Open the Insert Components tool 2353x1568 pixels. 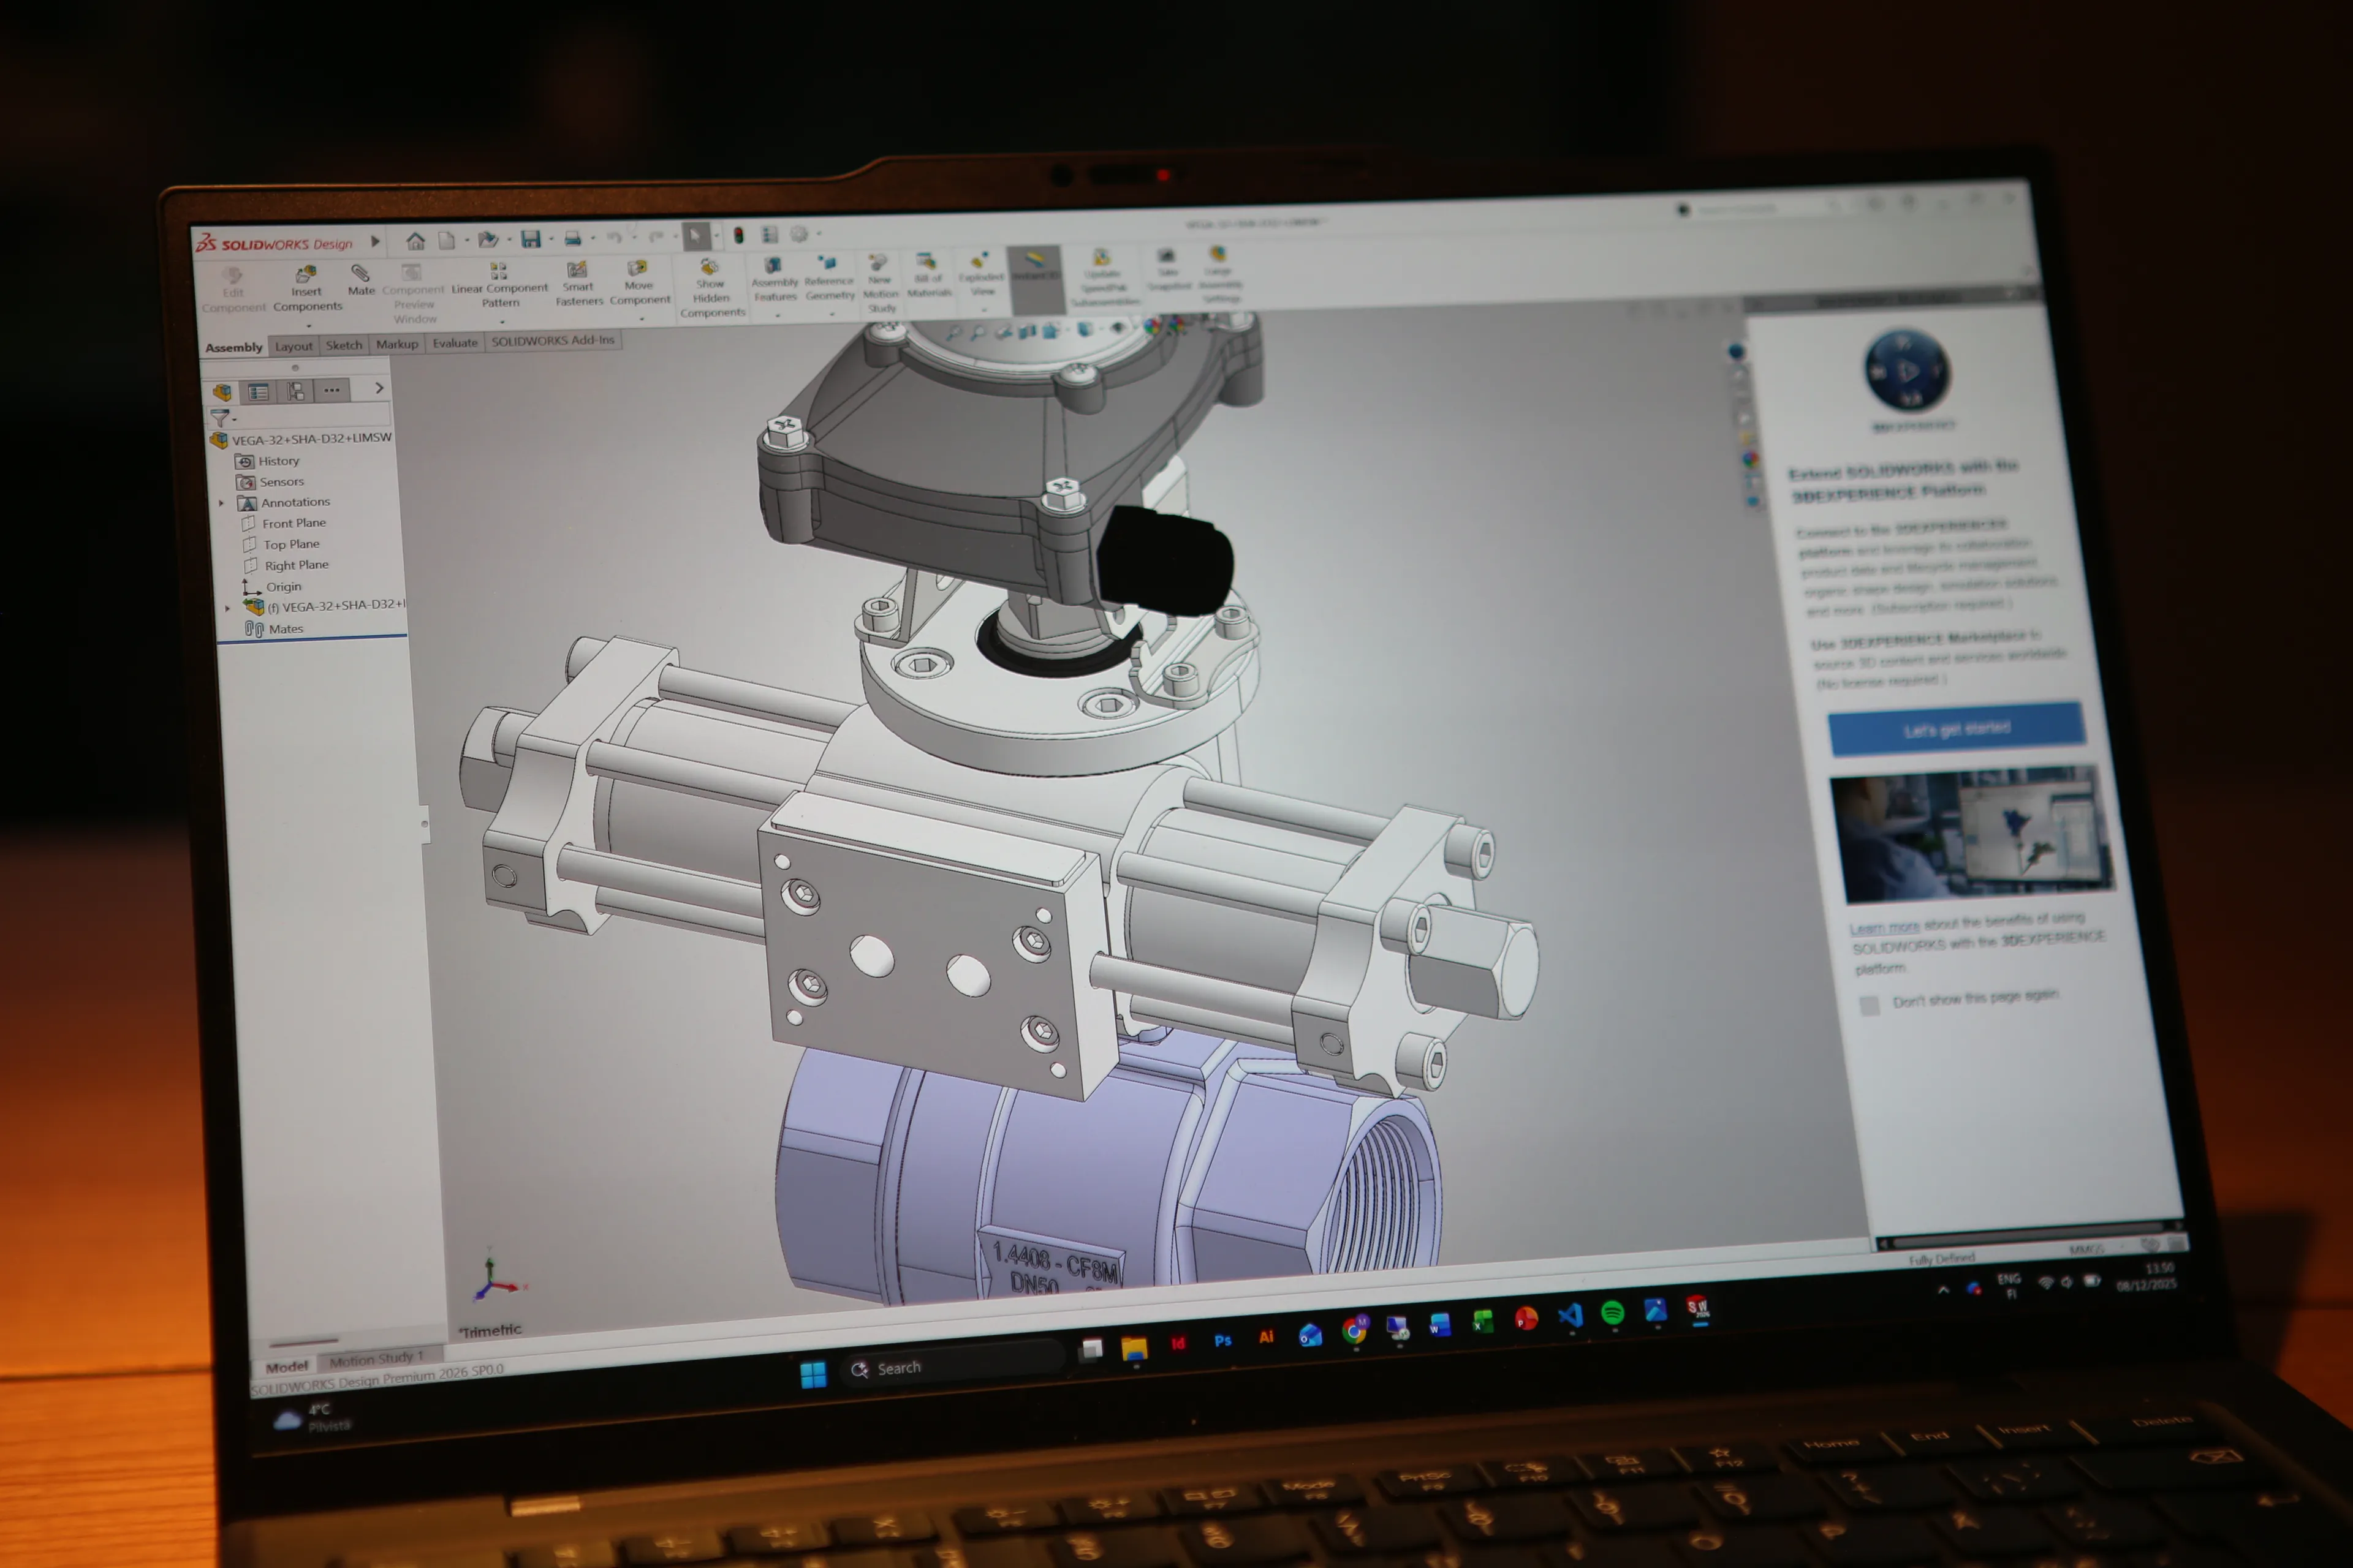coord(307,285)
